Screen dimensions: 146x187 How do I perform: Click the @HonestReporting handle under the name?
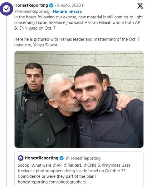coord(32,12)
